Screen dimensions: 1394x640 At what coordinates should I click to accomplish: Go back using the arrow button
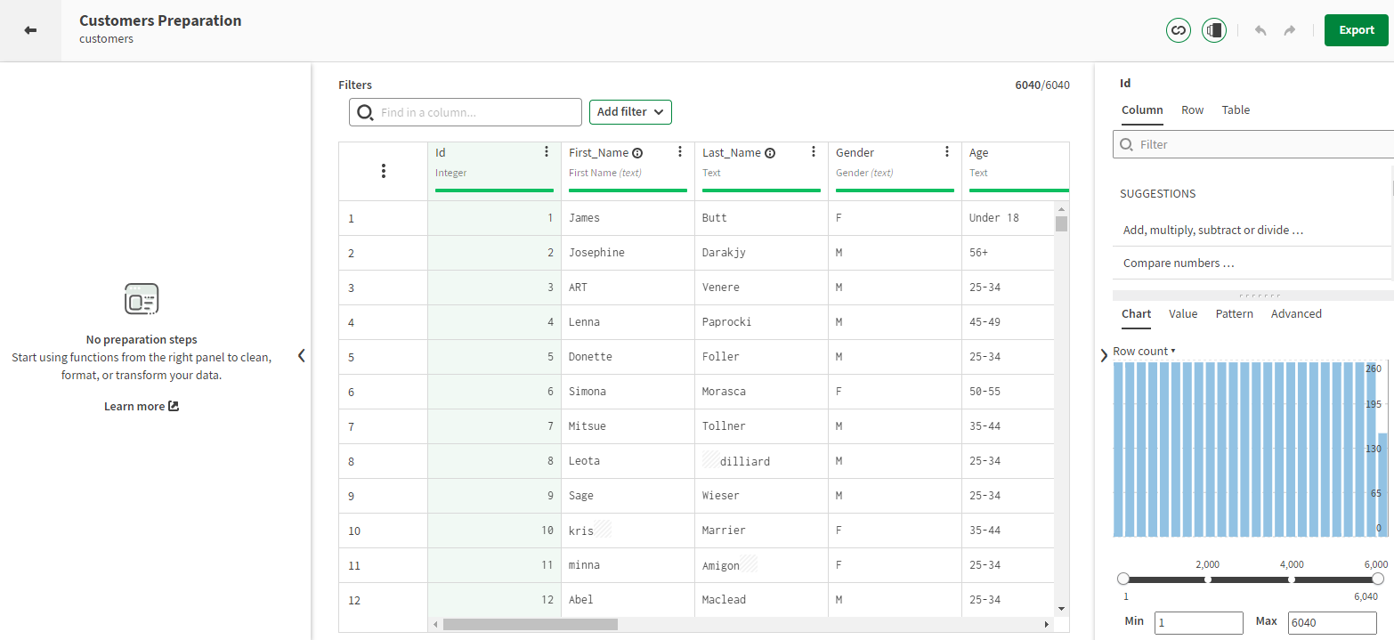coord(30,30)
